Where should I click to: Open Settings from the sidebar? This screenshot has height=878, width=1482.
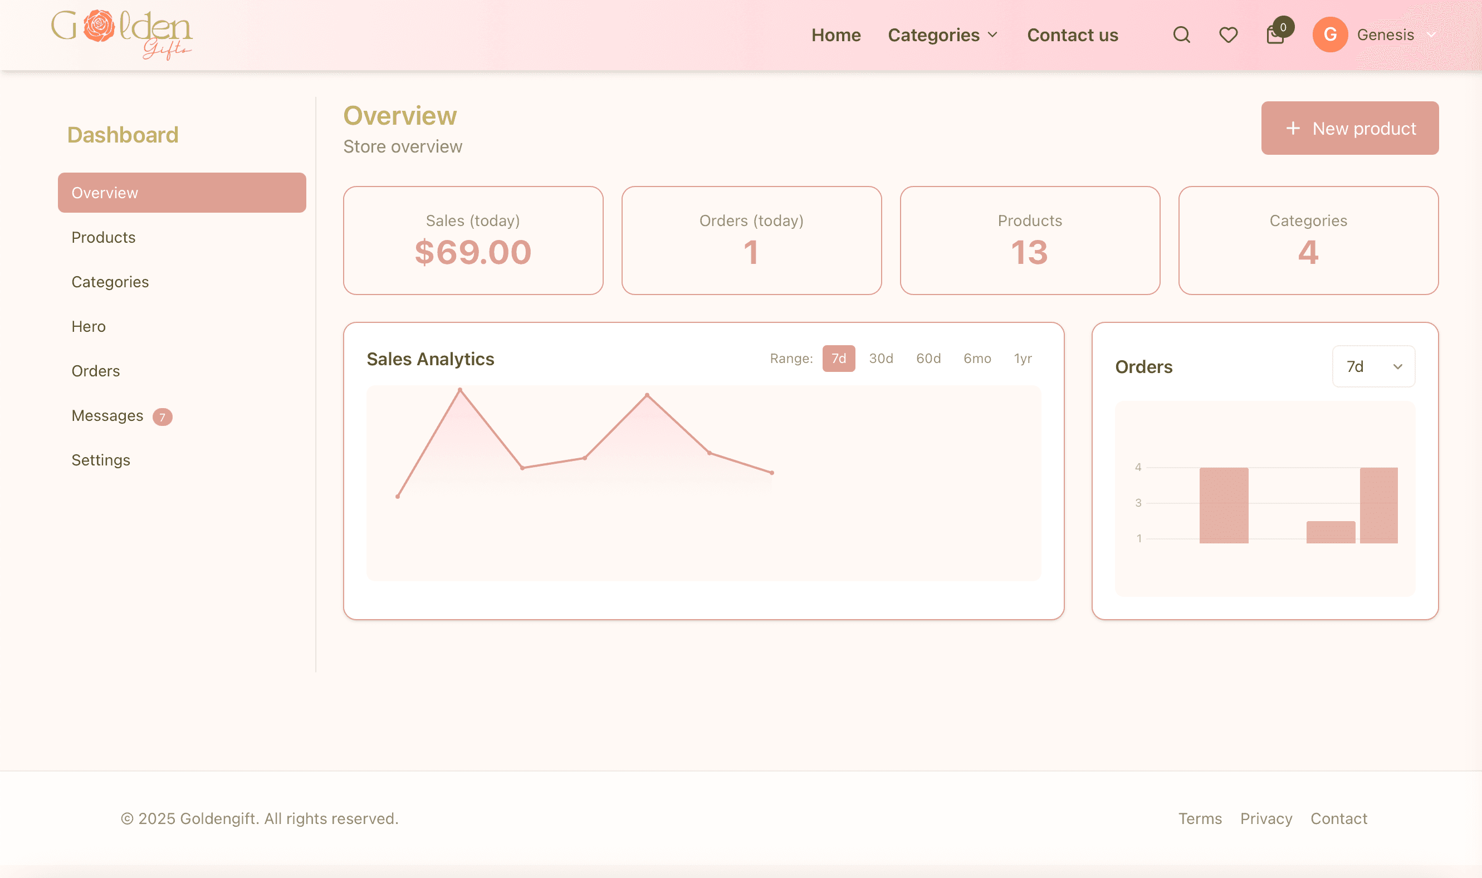(x=101, y=460)
